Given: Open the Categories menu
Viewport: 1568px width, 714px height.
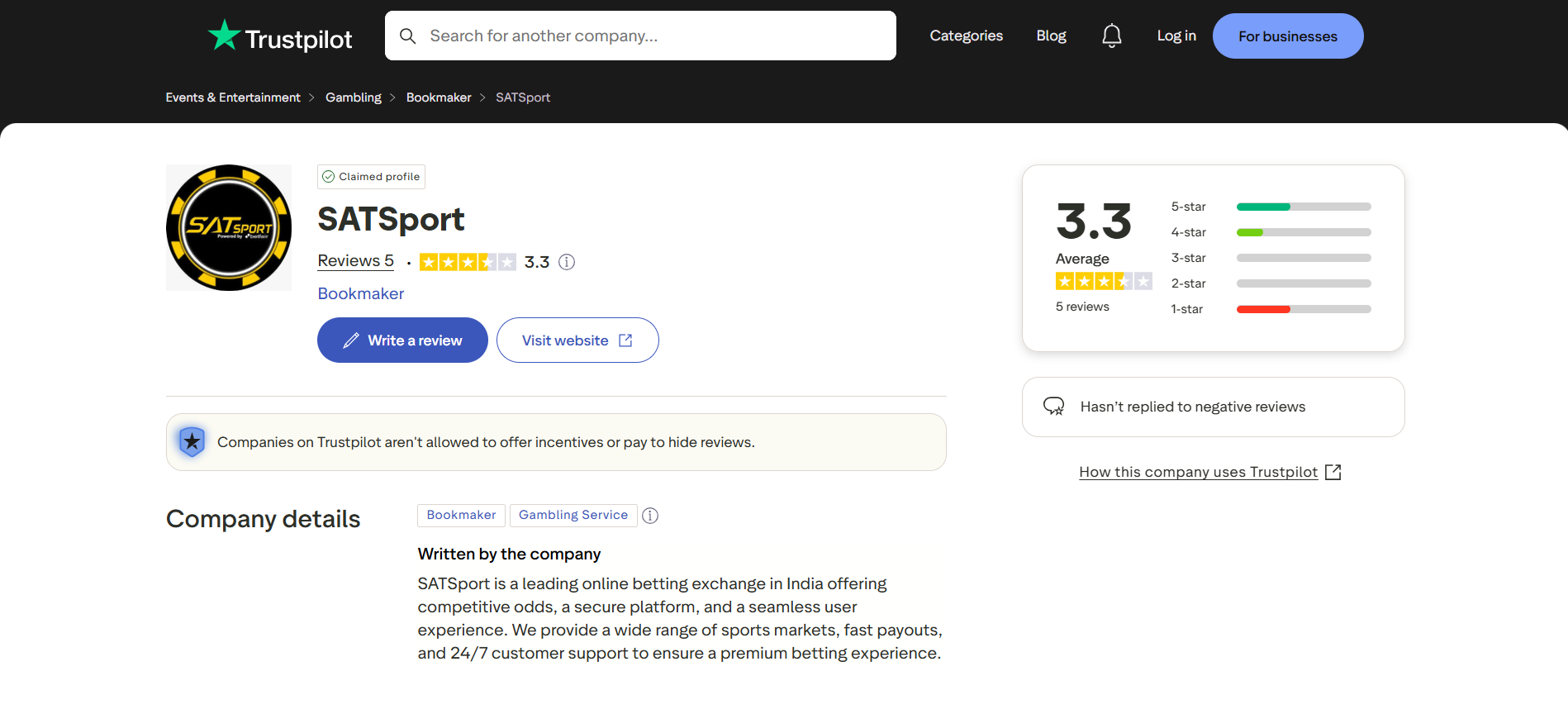Looking at the screenshot, I should (x=966, y=35).
